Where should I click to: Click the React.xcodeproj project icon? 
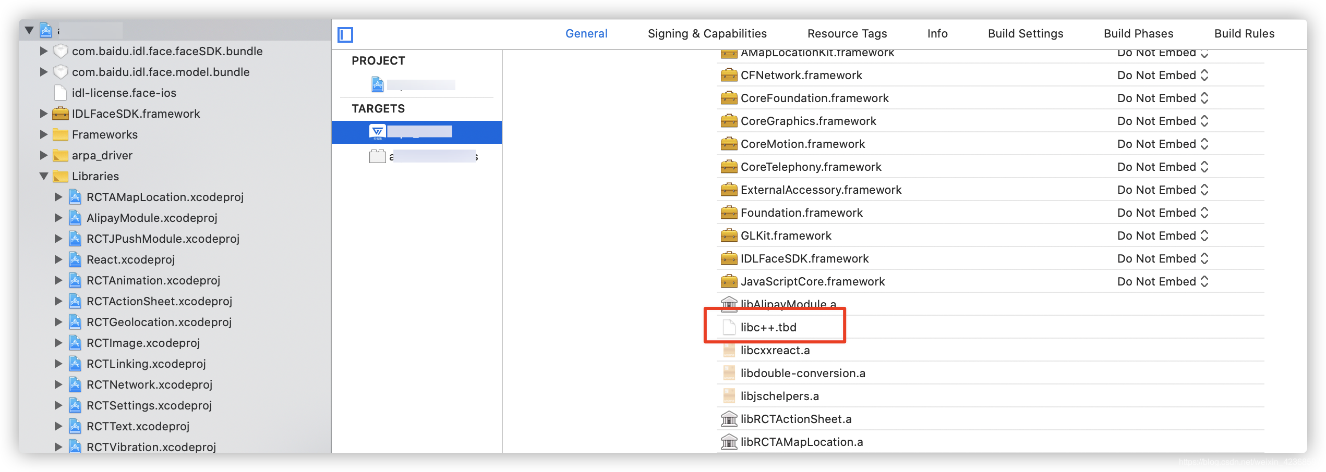pos(75,259)
